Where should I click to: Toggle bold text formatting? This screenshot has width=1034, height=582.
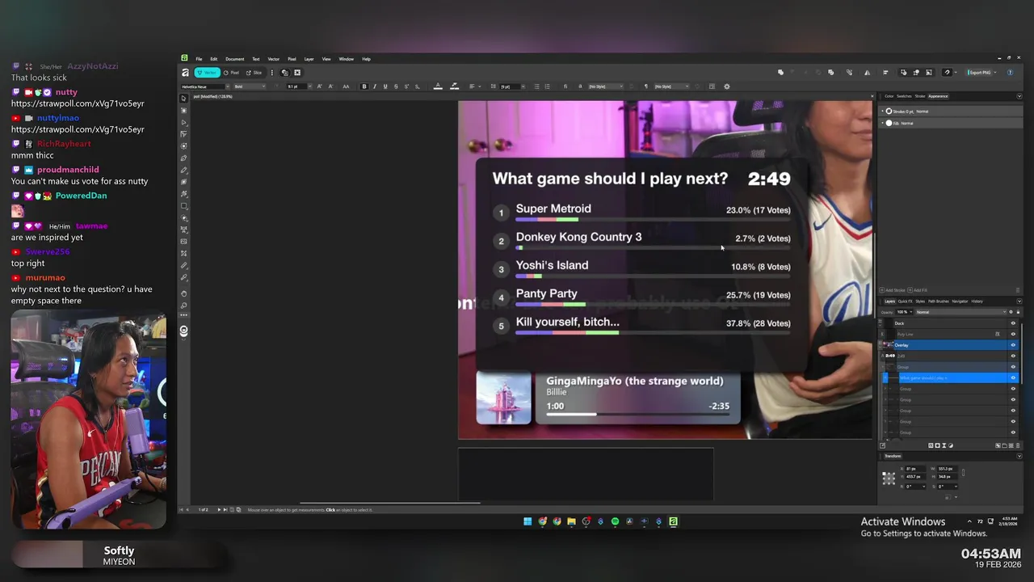(x=364, y=86)
